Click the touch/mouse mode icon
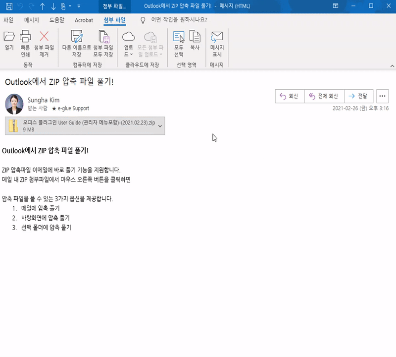Screen dimensions: 396x357 point(63,6)
